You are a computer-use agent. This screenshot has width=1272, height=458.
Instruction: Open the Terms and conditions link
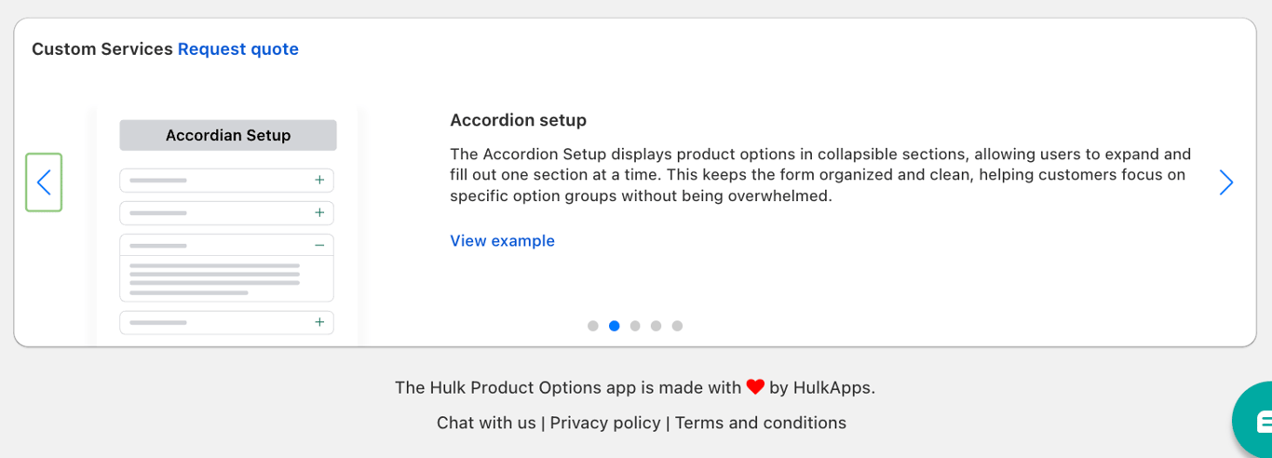coord(761,423)
